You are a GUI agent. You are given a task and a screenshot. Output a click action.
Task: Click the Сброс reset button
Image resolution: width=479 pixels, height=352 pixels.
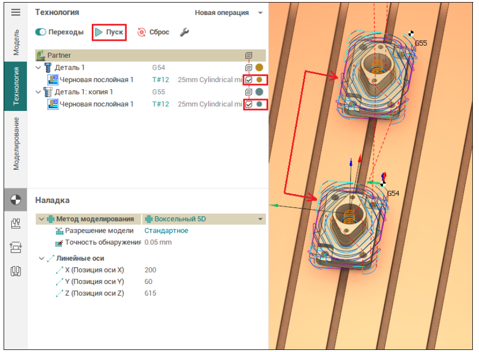(x=153, y=32)
